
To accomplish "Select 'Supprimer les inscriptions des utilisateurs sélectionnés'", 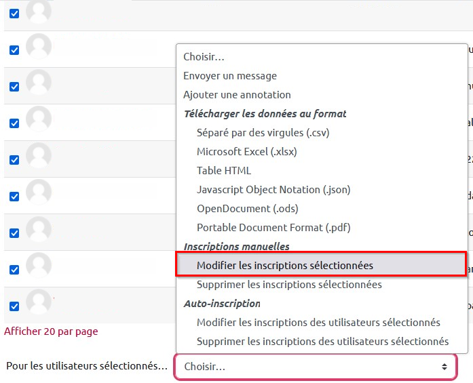I will [x=322, y=342].
